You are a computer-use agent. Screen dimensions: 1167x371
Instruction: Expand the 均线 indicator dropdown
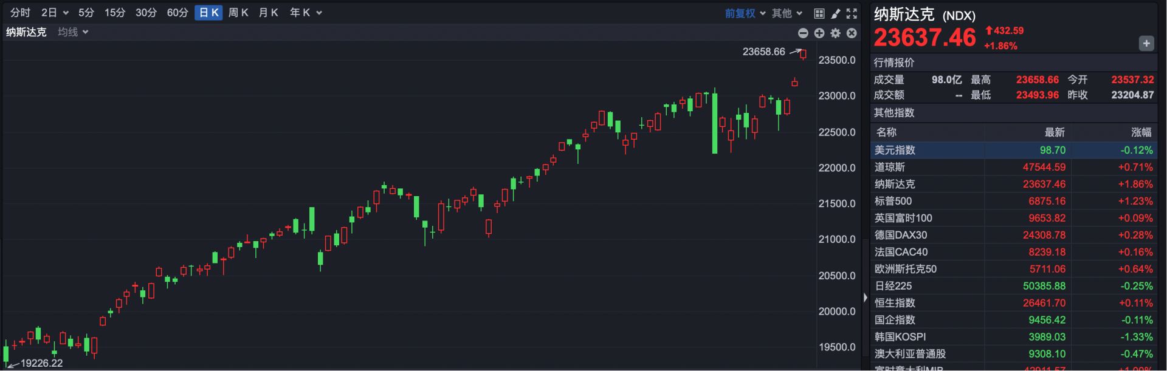pos(73,32)
